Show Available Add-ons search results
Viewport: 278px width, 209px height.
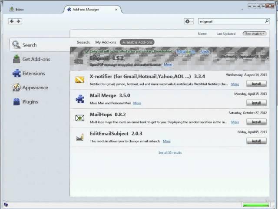(x=137, y=42)
